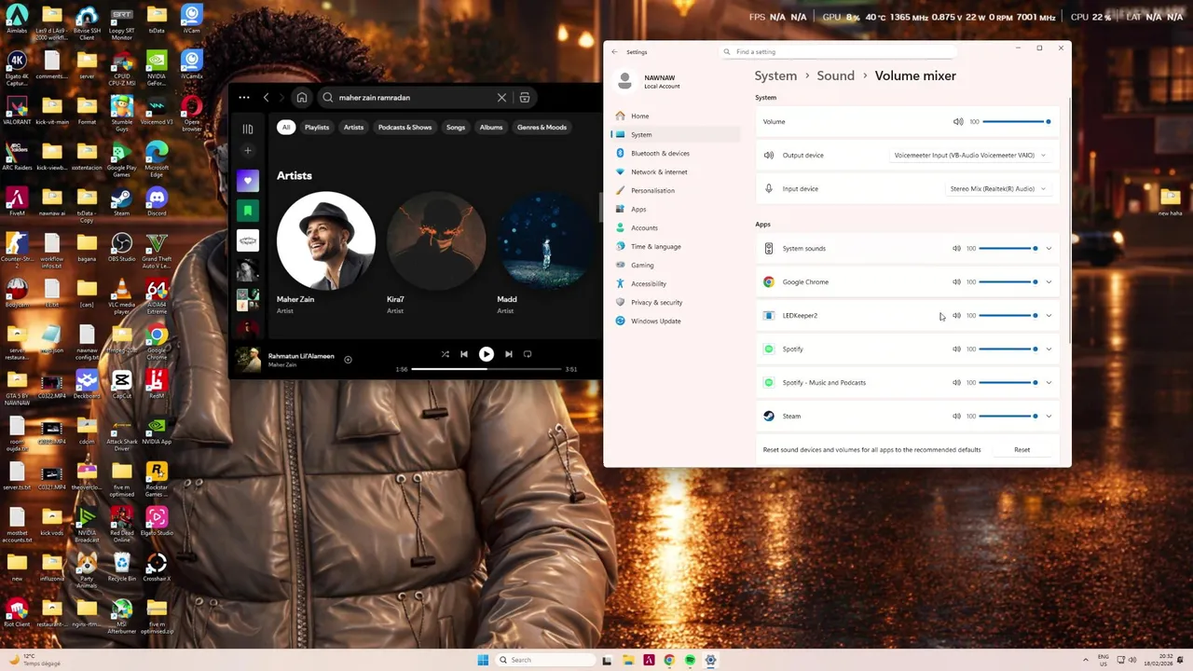Mute System sounds in volume mixer
Screen dimensions: 1193x671
tap(956, 249)
